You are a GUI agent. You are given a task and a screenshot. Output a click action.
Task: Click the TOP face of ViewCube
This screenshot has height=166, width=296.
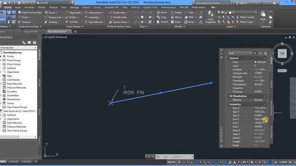point(282,53)
